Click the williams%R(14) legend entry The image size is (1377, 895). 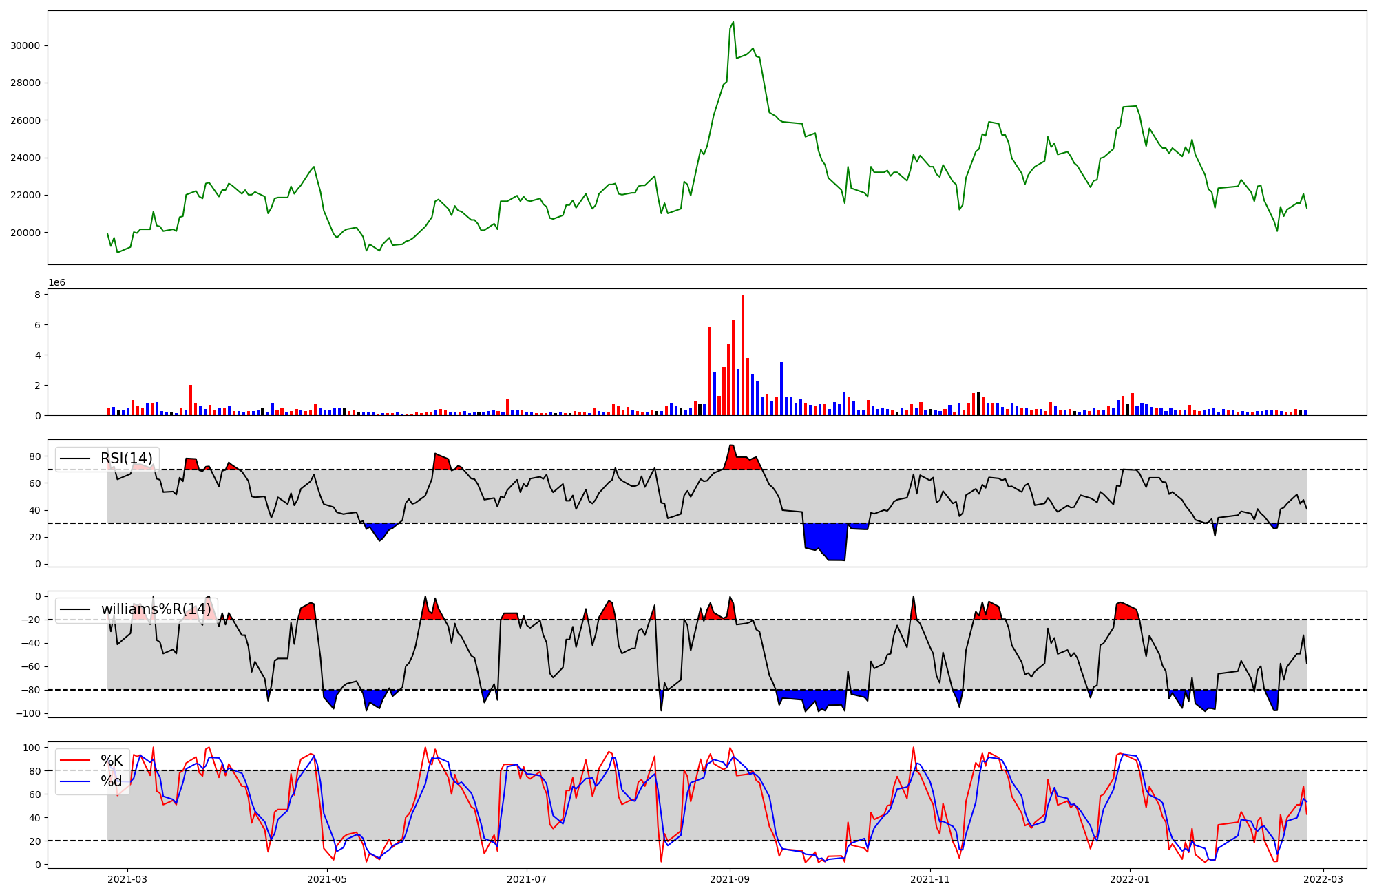pyautogui.click(x=156, y=609)
